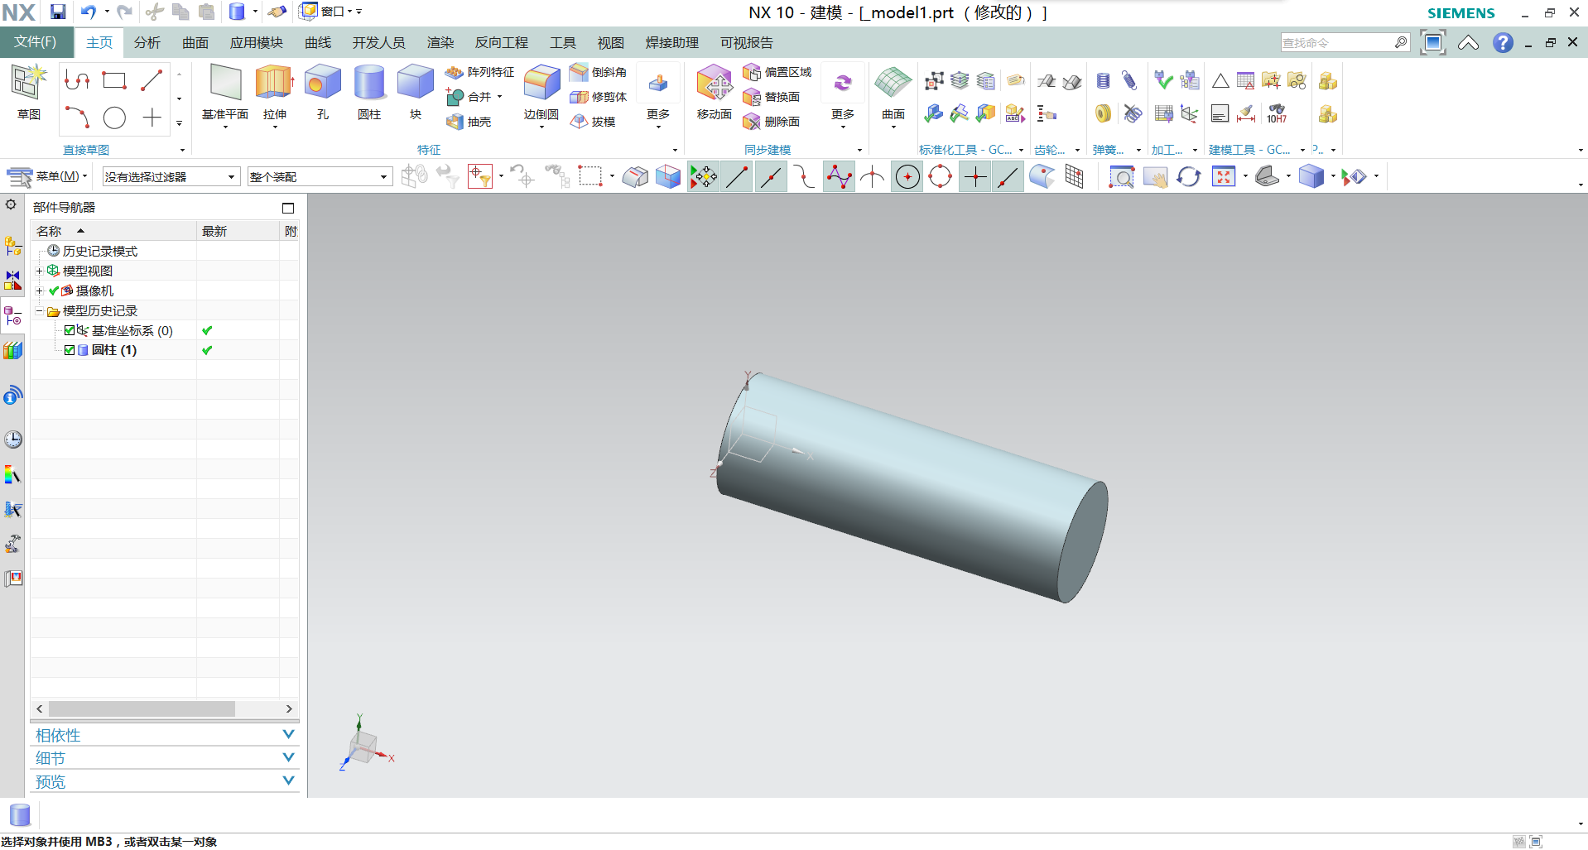Select the 替换面 replace face tool

[772, 97]
